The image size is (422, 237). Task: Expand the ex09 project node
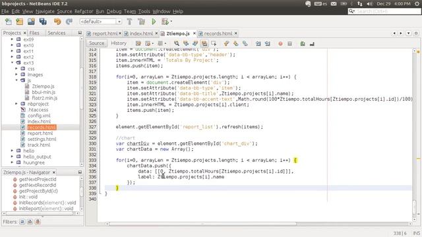(x=12, y=39)
